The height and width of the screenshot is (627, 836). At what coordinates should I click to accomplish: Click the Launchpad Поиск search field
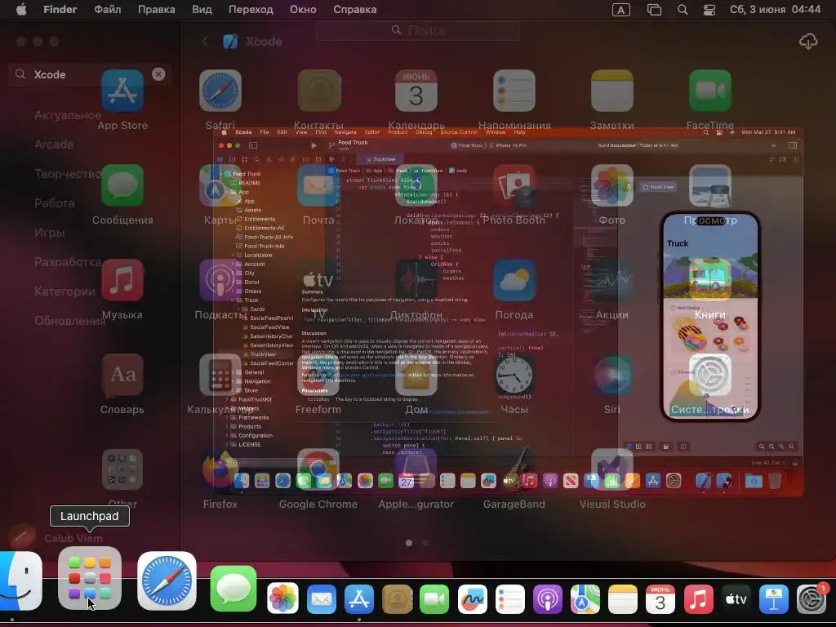tap(418, 30)
